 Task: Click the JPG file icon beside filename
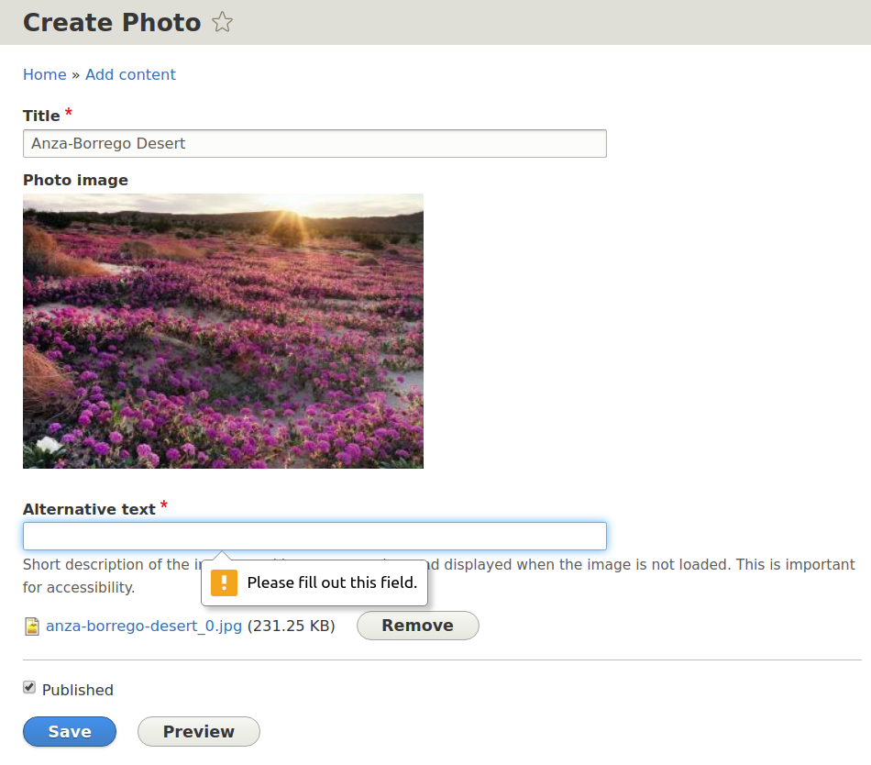click(x=32, y=626)
